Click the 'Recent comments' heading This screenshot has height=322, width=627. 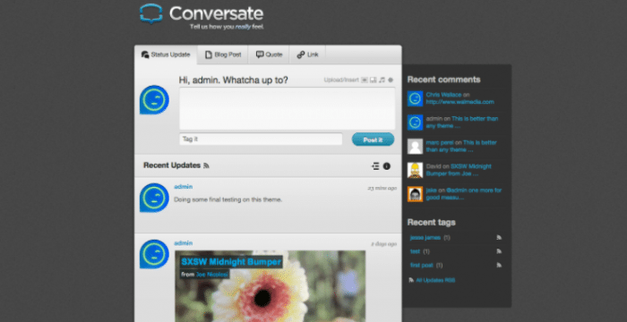pyautogui.click(x=444, y=80)
